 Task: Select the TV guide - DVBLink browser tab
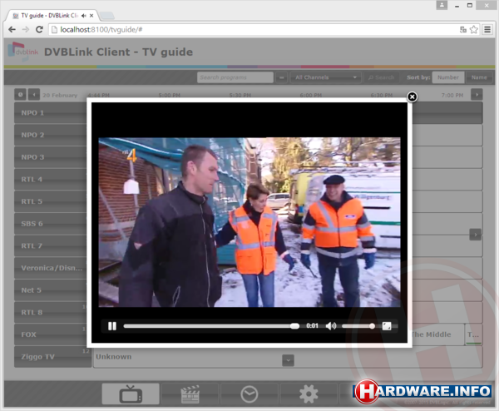coord(49,15)
